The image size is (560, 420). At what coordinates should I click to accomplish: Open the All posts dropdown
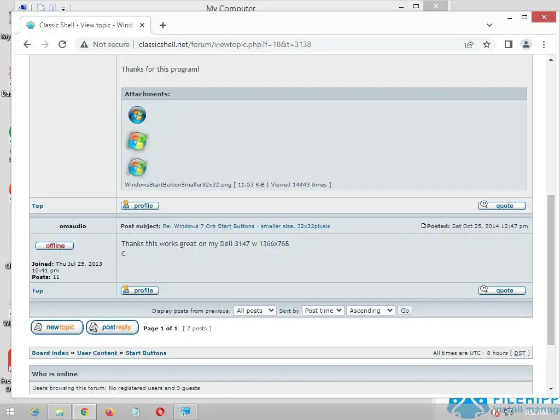(x=255, y=311)
